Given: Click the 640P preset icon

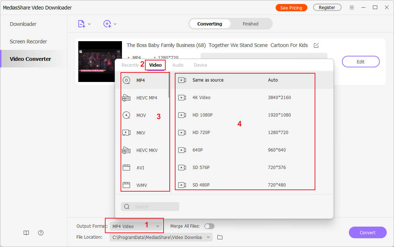Looking at the screenshot, I should (182, 150).
